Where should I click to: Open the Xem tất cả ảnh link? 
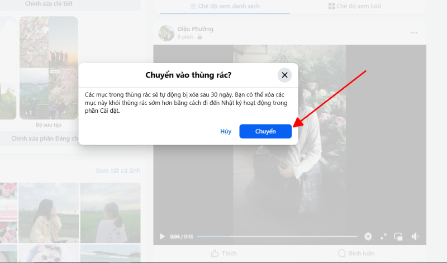[x=118, y=171]
